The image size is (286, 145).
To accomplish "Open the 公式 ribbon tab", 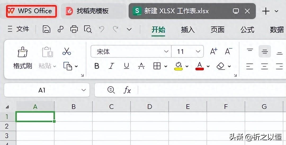I will (247, 30).
